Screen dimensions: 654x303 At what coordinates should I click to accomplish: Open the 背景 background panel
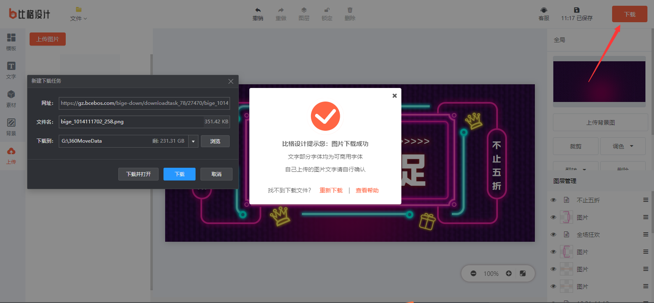pos(11,127)
